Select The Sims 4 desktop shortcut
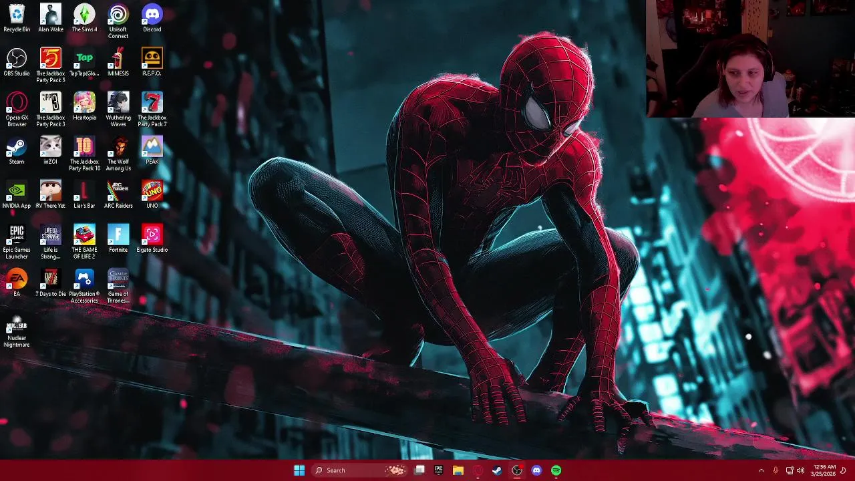The width and height of the screenshot is (855, 481). point(84,18)
